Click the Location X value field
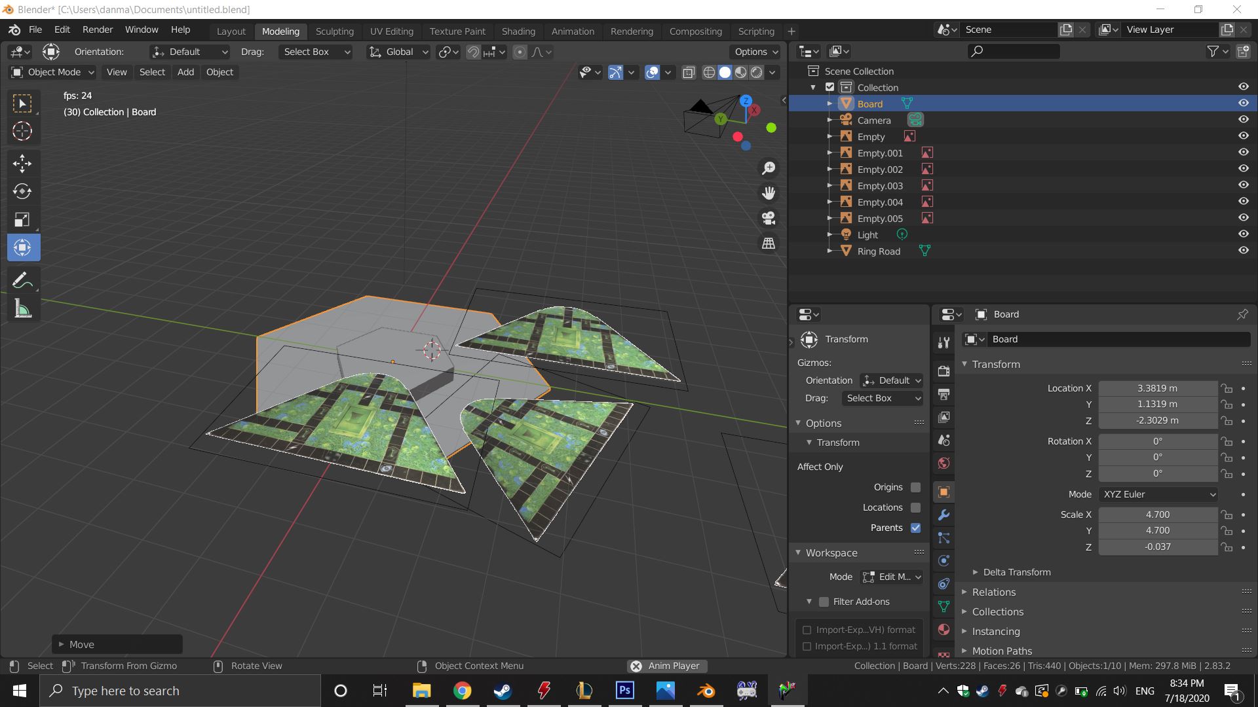This screenshot has width=1258, height=707. (x=1157, y=388)
